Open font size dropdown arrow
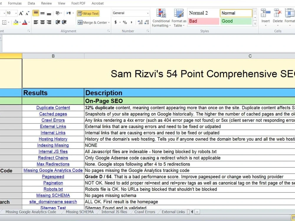 tap(16, 13)
